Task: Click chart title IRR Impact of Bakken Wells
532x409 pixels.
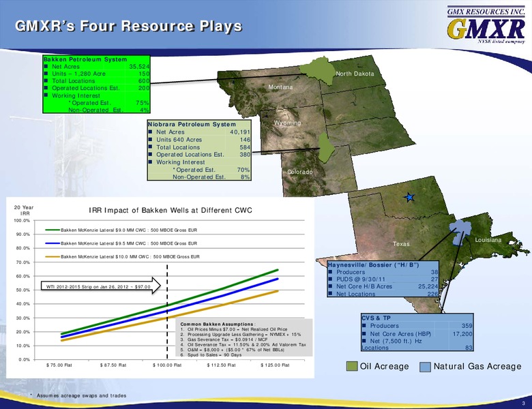Action: point(171,210)
